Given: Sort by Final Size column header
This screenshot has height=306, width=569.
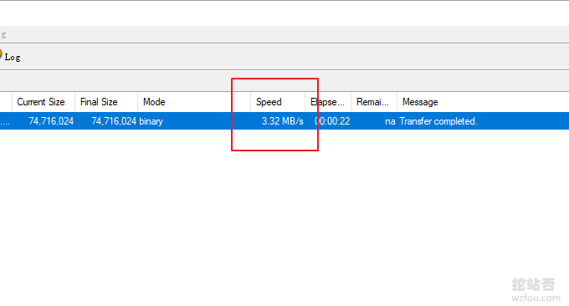Looking at the screenshot, I should 106,102.
